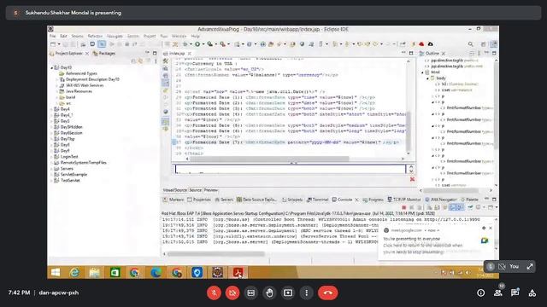Open more options three-dot menu in Meet

306,293
